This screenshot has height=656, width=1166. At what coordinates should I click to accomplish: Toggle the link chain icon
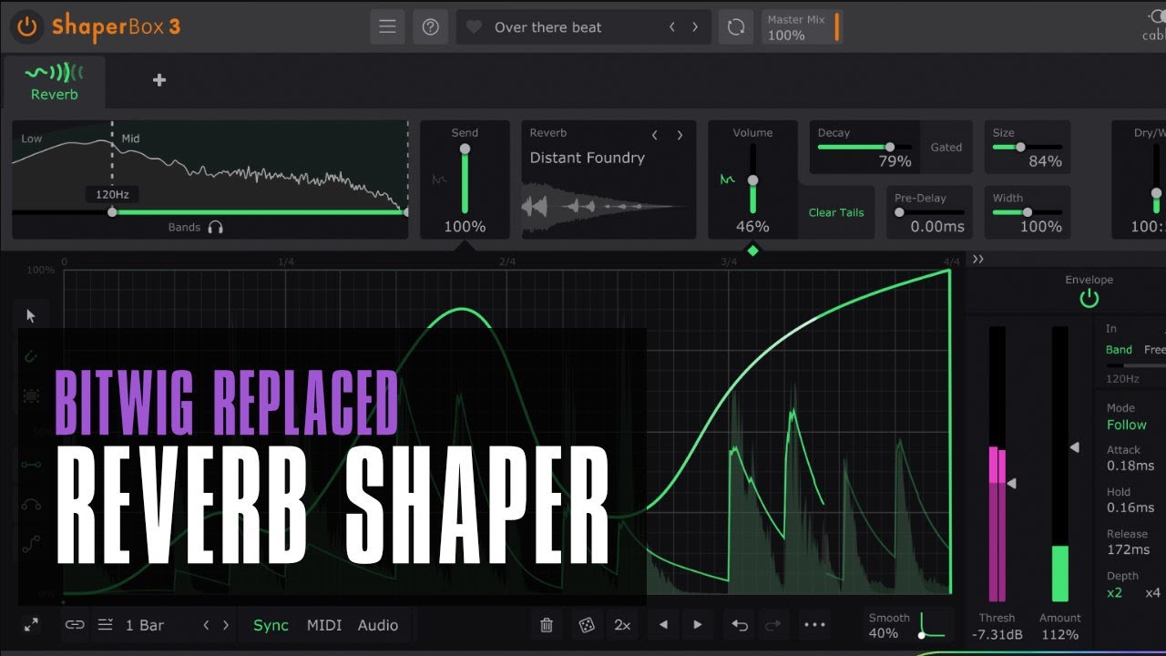coord(75,625)
